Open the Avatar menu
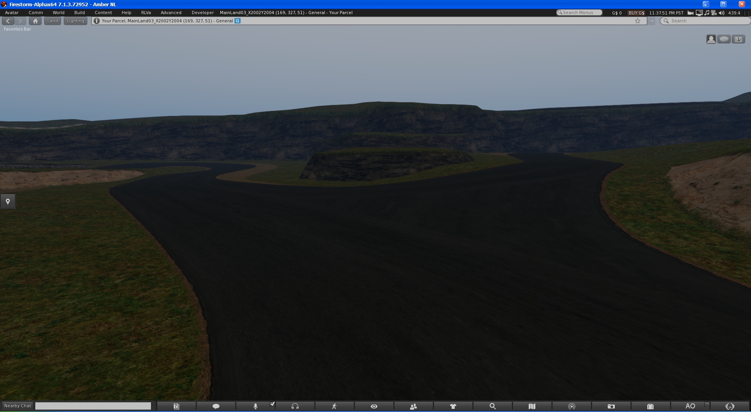751x412 pixels. coord(12,13)
